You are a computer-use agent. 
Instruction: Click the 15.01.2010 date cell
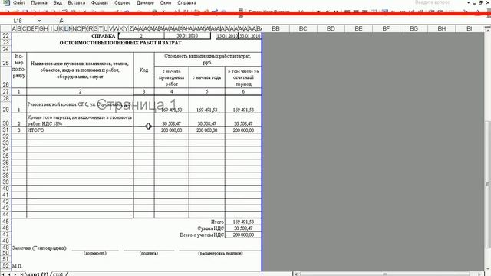click(x=227, y=36)
